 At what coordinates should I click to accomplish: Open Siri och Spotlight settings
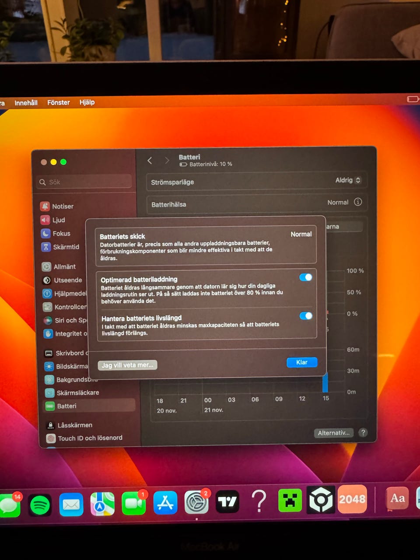[65, 320]
